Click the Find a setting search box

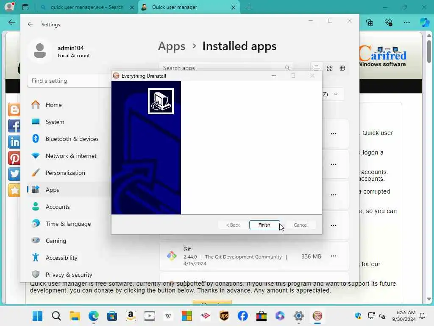point(69,81)
